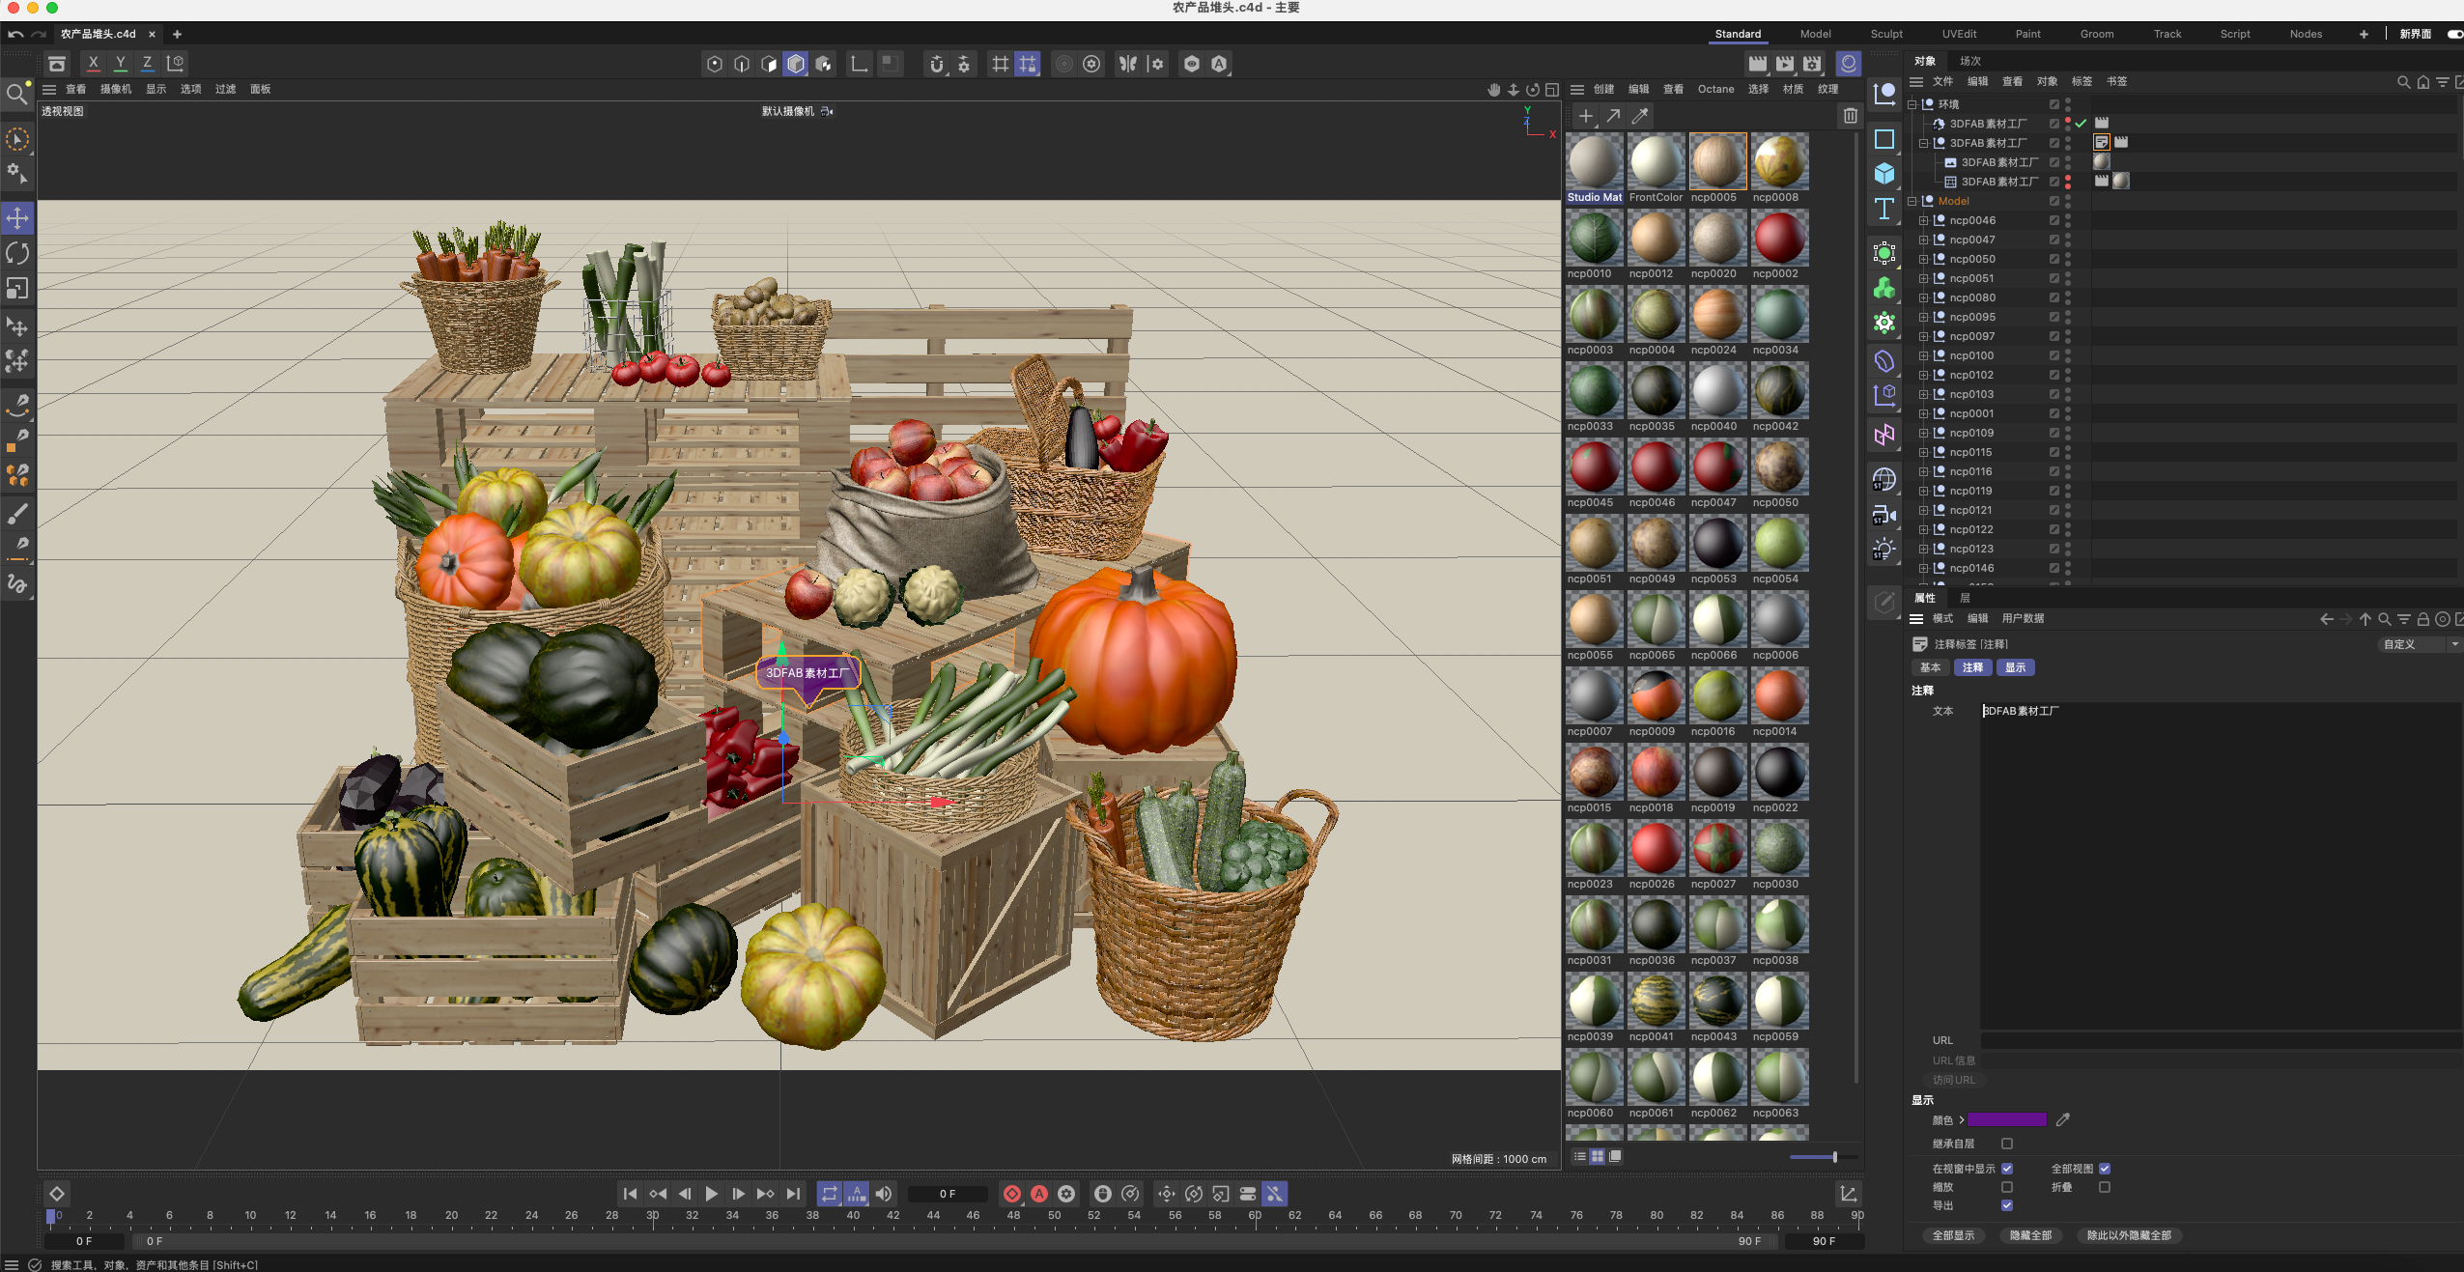This screenshot has height=1272, width=2464.
Task: Open the Octane menu in material manager
Action: click(1715, 89)
